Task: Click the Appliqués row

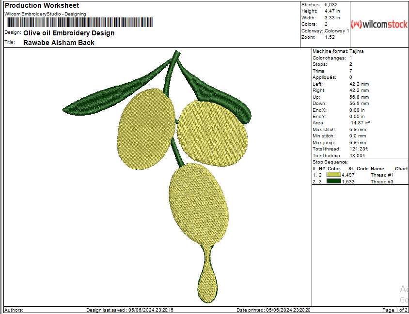Action: pyautogui.click(x=332, y=77)
